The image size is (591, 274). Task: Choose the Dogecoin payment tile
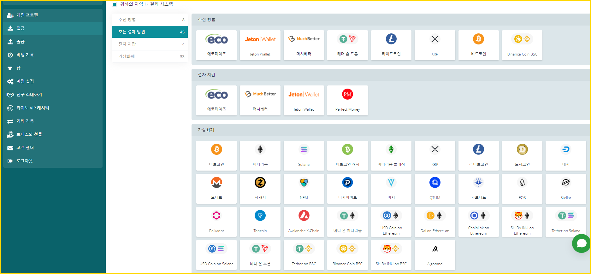click(522, 155)
